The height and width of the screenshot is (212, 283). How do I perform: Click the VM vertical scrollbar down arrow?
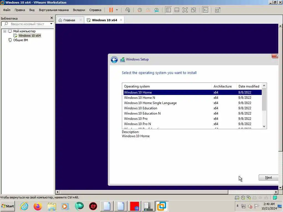pos(280,187)
